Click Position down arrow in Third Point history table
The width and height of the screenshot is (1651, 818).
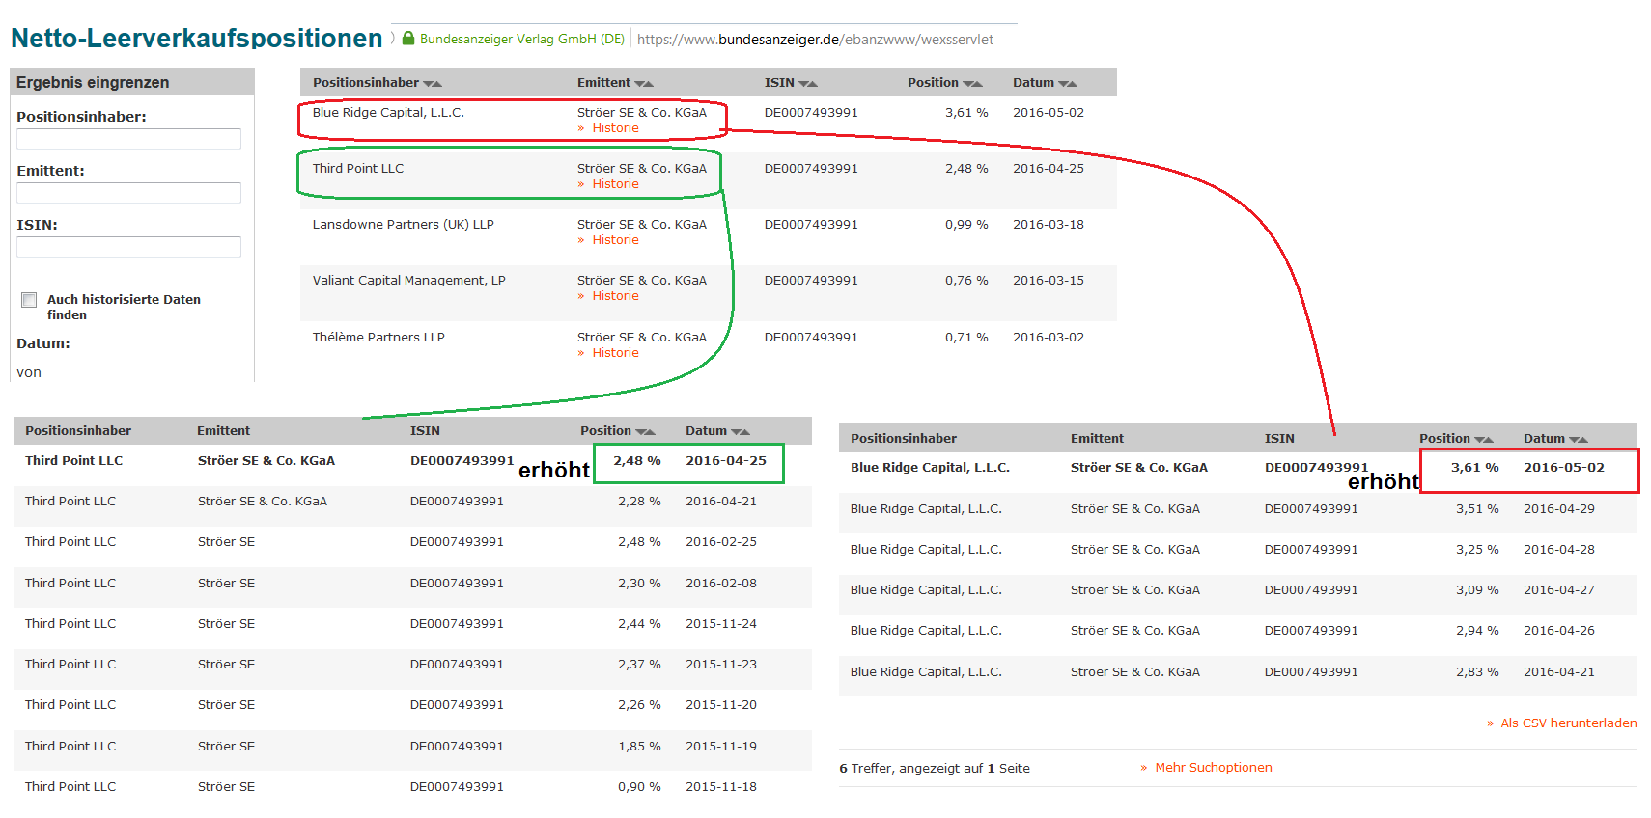640,432
